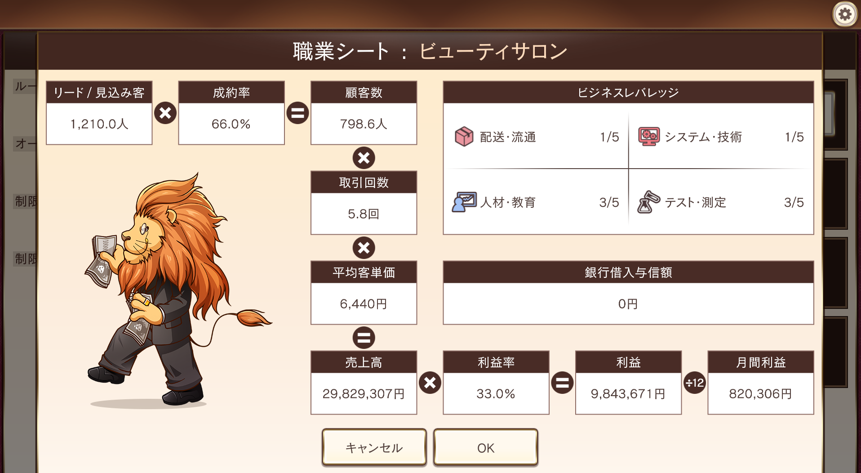
Task: Click the multiply icon above 取引回数
Action: click(364, 158)
